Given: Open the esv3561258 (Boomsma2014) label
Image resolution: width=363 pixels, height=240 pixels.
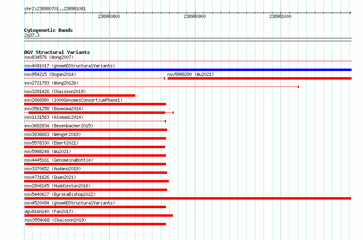Looking at the screenshot, I should point(54,109).
